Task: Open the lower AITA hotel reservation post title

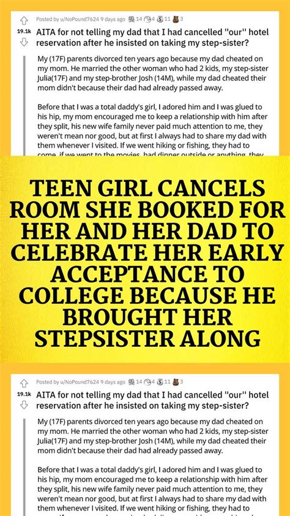Action: tap(152, 400)
